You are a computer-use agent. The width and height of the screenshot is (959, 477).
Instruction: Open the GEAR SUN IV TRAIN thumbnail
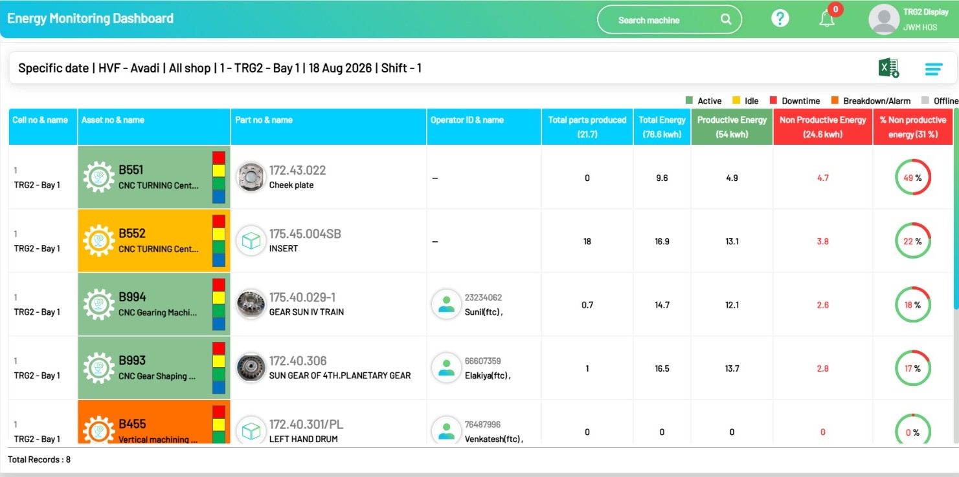click(x=251, y=304)
